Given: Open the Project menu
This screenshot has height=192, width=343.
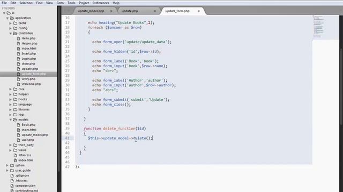Looking at the screenshot, I should pos(84,3).
